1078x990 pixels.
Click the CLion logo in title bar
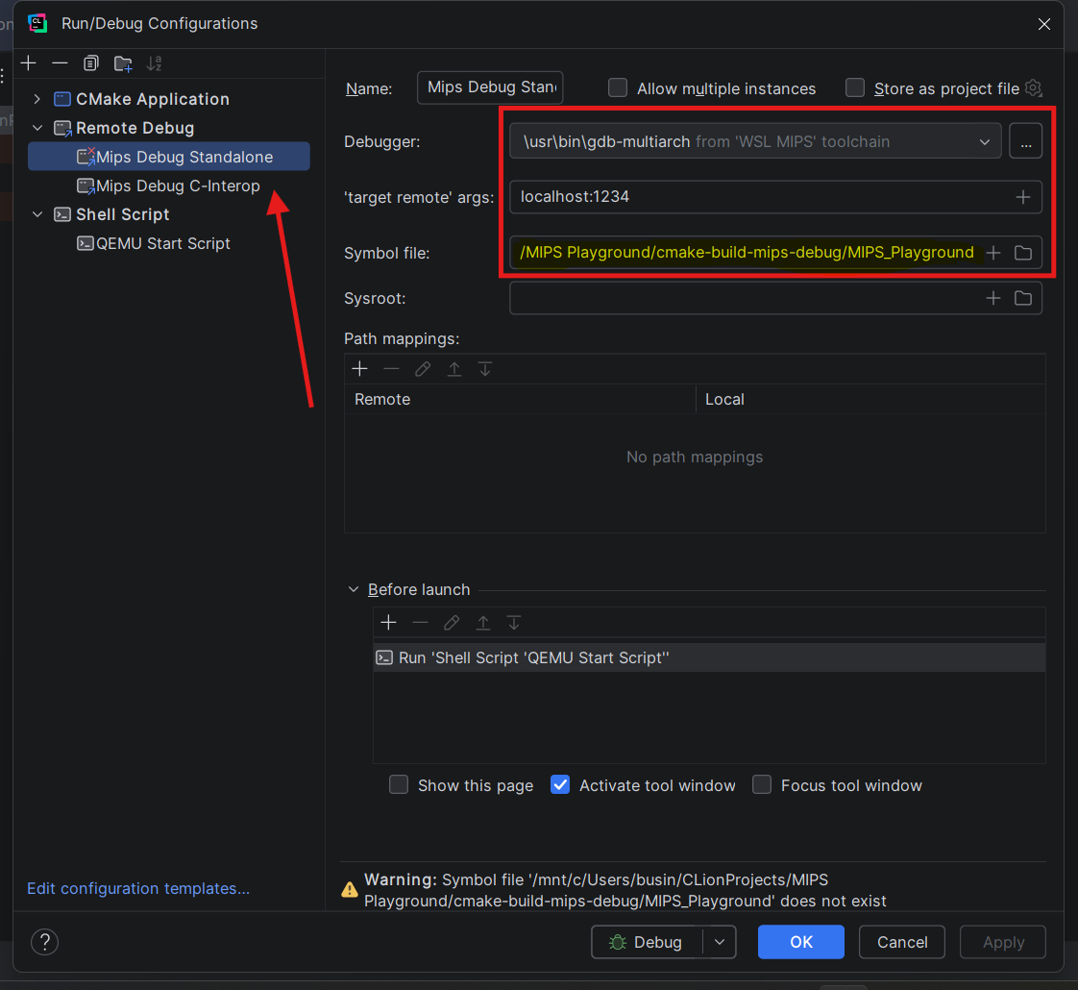pyautogui.click(x=37, y=23)
